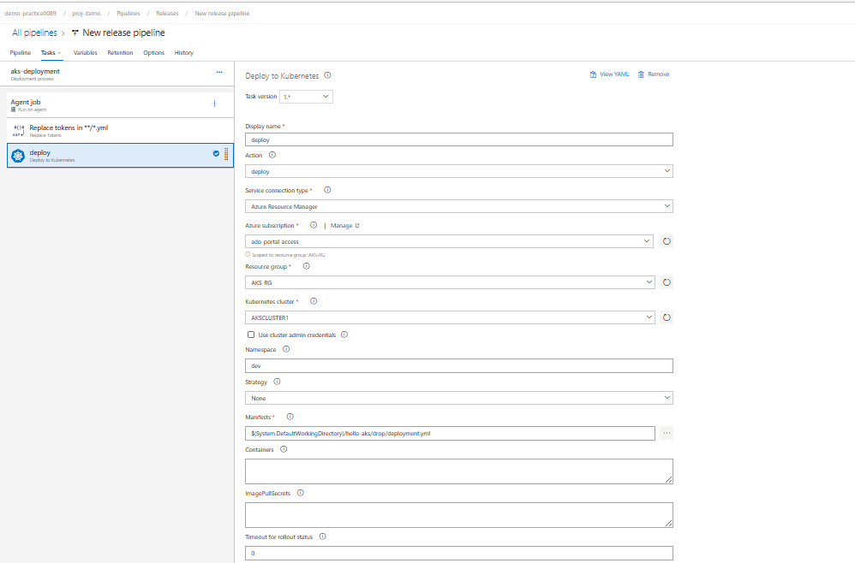Click the Manifests path input field
This screenshot has height=563, width=855.
click(450, 434)
